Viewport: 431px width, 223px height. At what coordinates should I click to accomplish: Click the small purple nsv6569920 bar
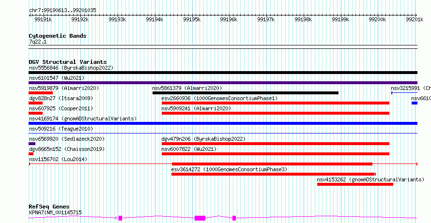tap(32, 144)
